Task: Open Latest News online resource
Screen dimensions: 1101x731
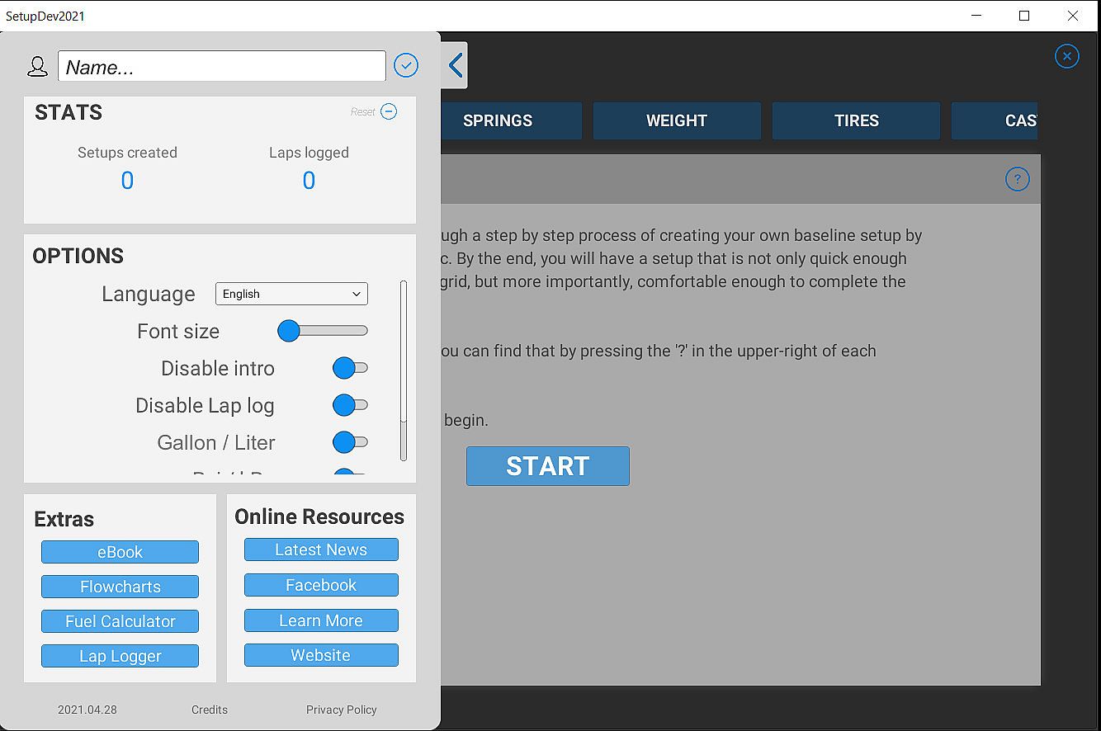Action: point(321,549)
